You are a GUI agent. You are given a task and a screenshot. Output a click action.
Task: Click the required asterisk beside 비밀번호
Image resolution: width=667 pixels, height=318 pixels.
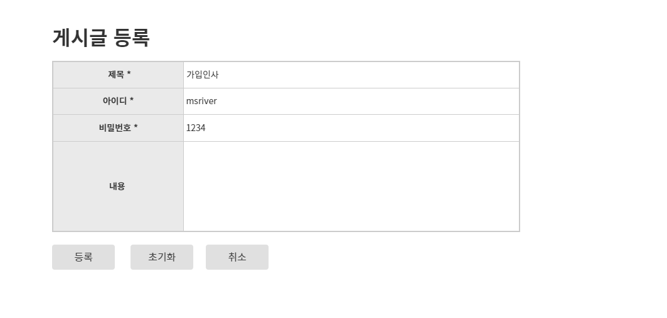point(136,127)
